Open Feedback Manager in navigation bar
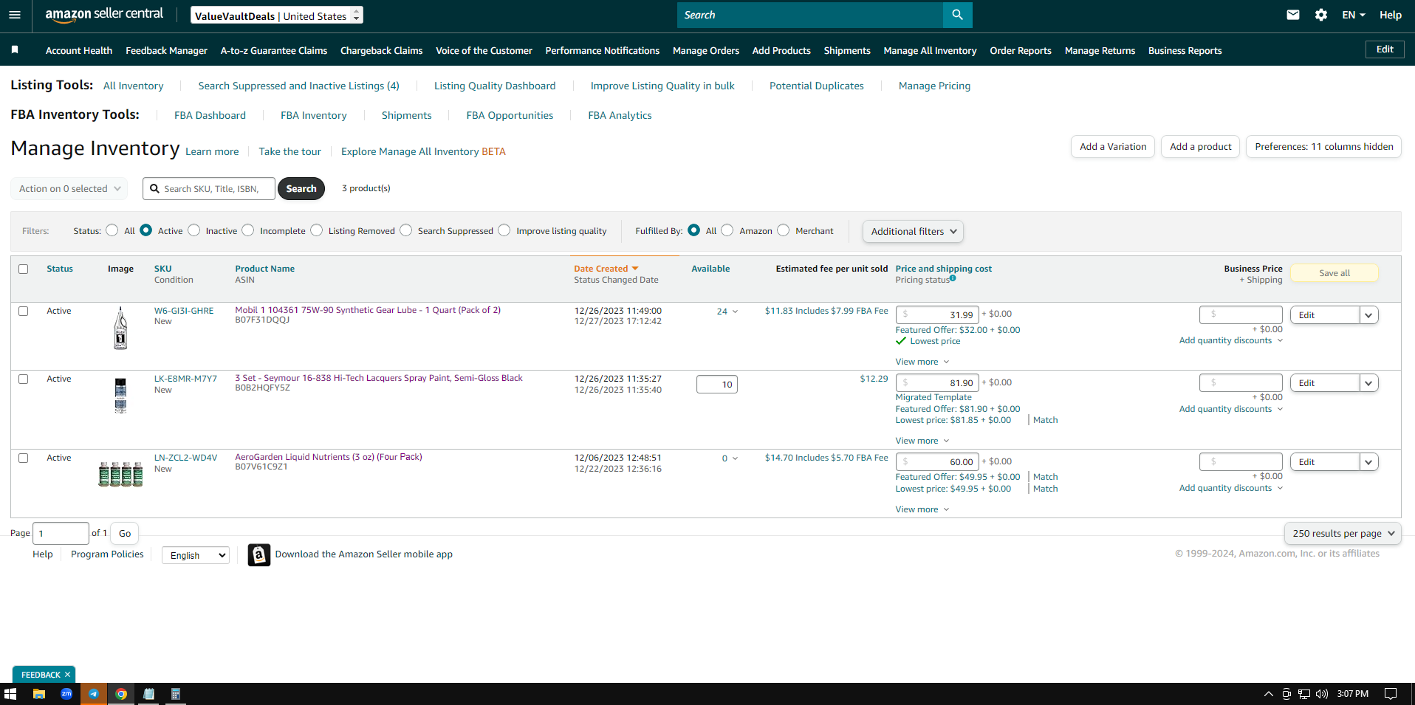This screenshot has height=705, width=1415. pyautogui.click(x=166, y=50)
